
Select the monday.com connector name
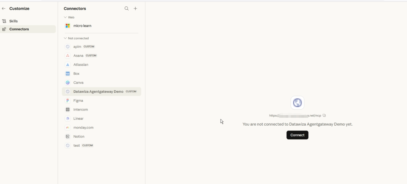[83, 128]
